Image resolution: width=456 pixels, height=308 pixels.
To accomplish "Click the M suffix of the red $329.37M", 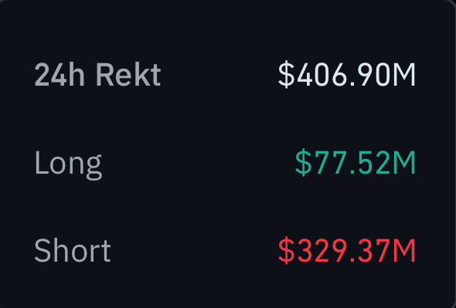I will tap(404, 251).
